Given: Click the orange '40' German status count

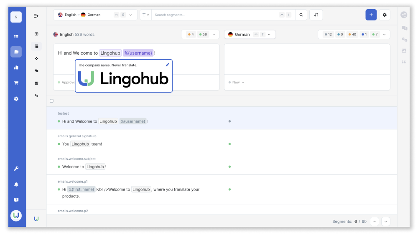Looking at the screenshot, I should [352, 35].
